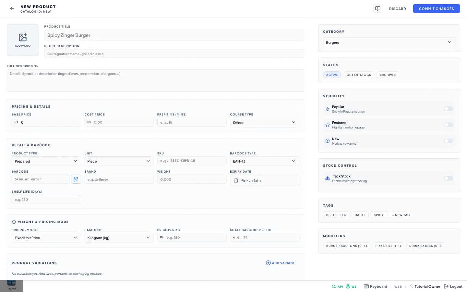The height and width of the screenshot is (292, 467).
Task: Add a + New Tag
Action: [x=401, y=215]
